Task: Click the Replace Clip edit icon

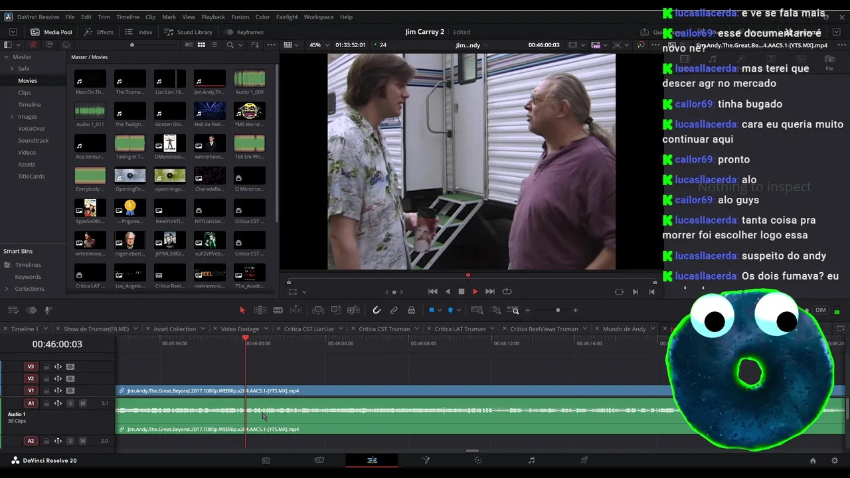Action: (353, 310)
